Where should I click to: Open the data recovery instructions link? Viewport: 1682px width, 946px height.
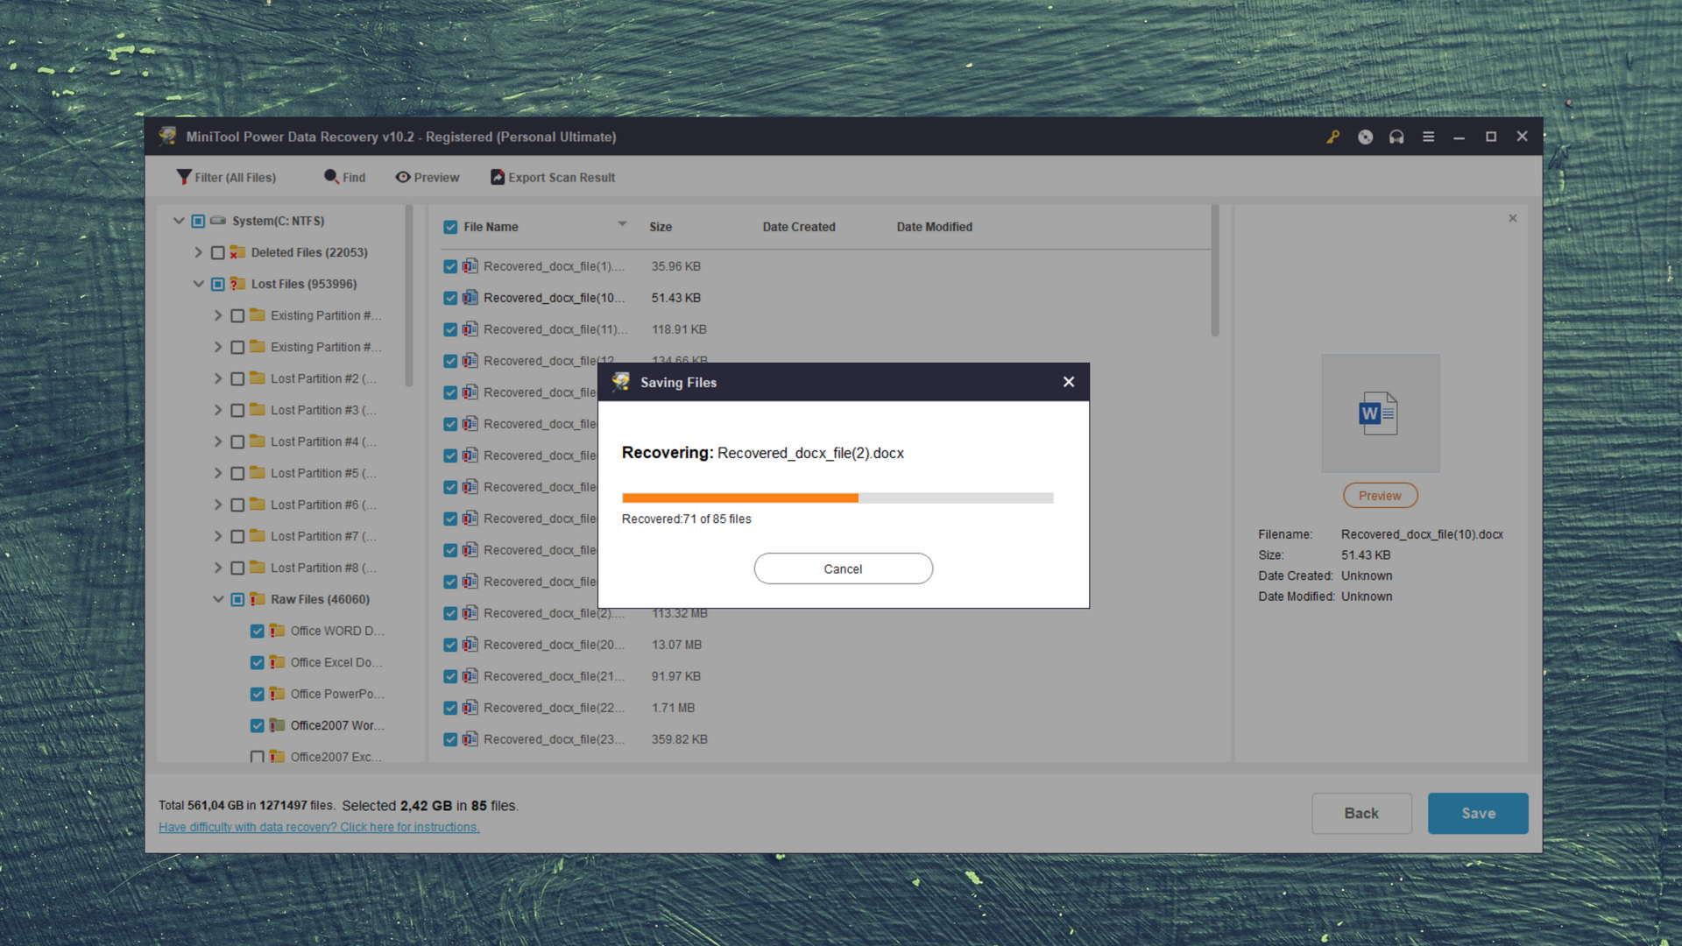(319, 827)
